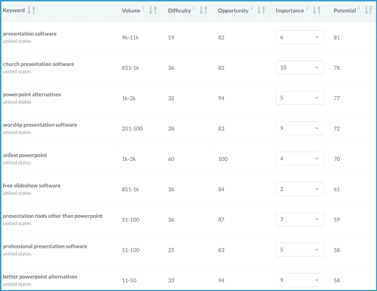Expand Importance dropdown for powerpoint alternatives
This screenshot has height=291, width=377.
[300, 98]
